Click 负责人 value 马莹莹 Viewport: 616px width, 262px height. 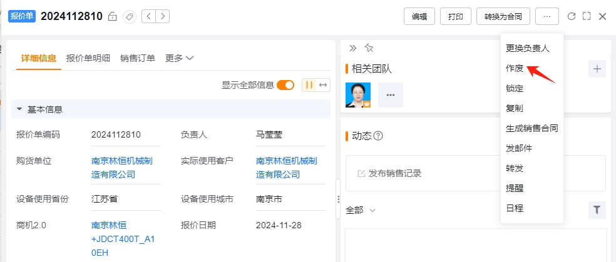(x=269, y=135)
